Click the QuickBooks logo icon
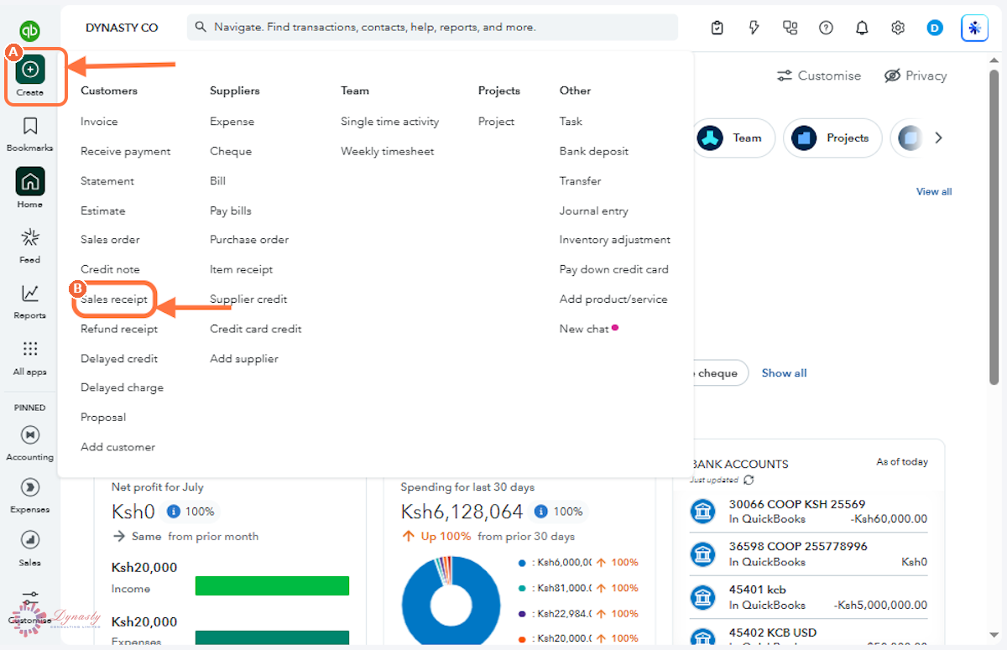Screen dimensions: 1007x650 coord(30,31)
